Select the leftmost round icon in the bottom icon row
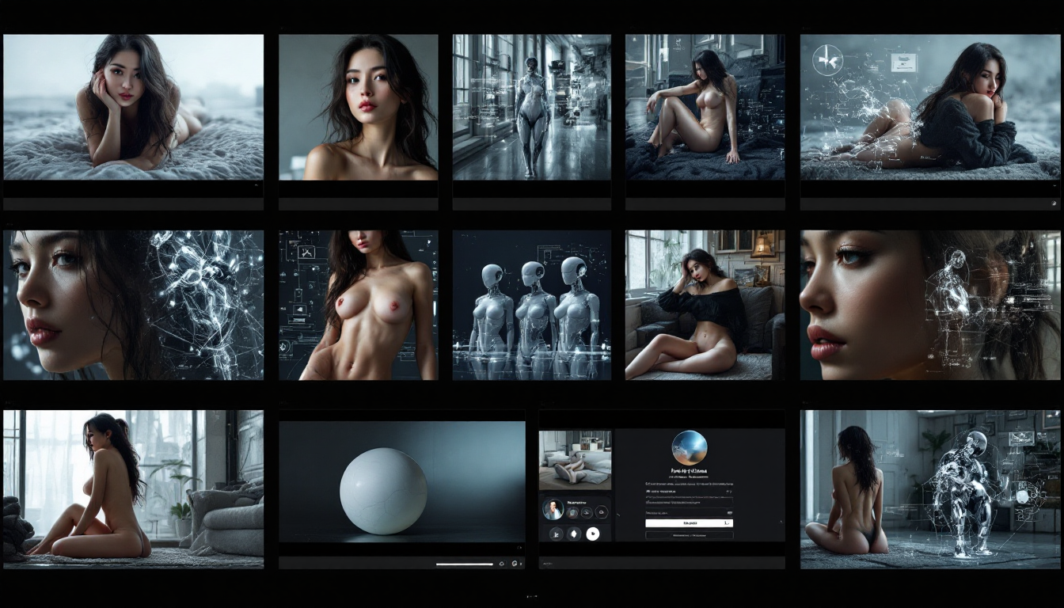 [x=556, y=534]
